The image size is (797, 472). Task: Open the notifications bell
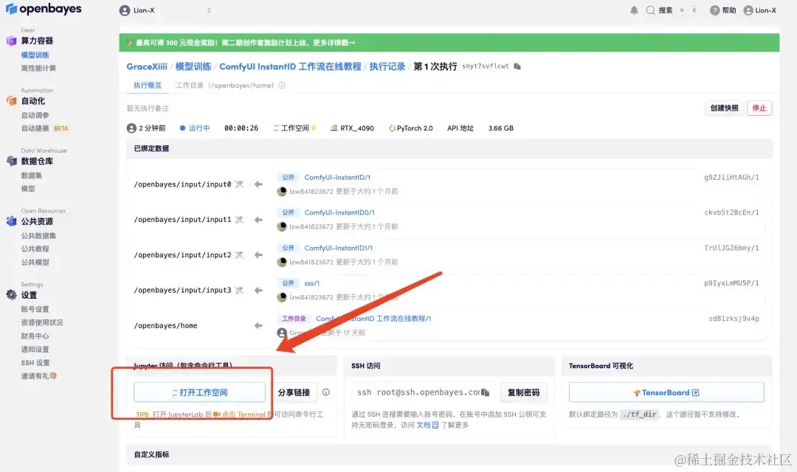[634, 10]
